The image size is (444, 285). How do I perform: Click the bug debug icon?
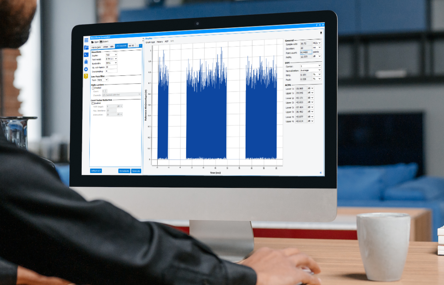(x=86, y=62)
